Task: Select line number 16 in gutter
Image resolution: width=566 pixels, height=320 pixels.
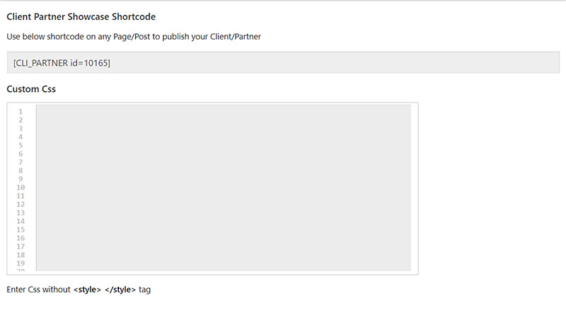Action: click(21, 238)
